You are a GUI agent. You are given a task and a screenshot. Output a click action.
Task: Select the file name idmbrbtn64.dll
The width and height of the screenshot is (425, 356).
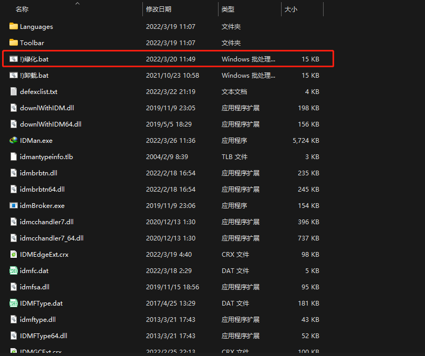pyautogui.click(x=42, y=189)
